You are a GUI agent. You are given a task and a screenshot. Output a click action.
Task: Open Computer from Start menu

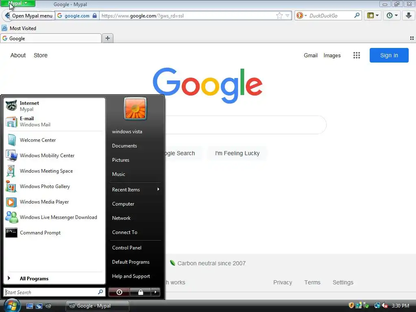coord(135,204)
